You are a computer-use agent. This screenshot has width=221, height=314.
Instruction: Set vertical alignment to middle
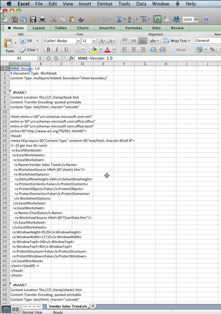[134, 41]
